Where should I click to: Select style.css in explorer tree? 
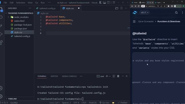pos(19,32)
